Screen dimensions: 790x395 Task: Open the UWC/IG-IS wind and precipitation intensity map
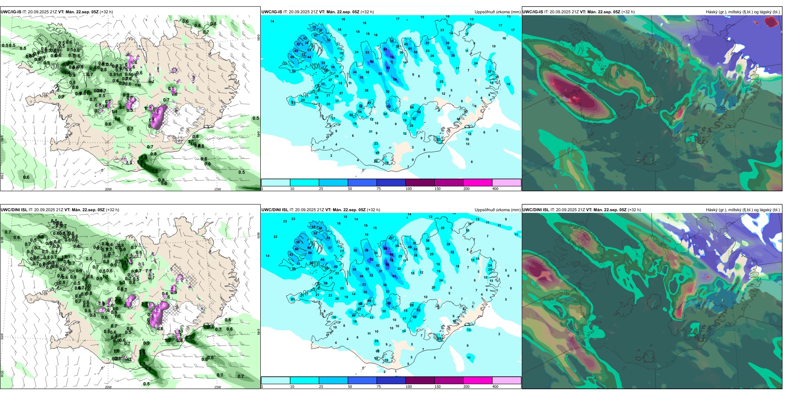point(130,103)
